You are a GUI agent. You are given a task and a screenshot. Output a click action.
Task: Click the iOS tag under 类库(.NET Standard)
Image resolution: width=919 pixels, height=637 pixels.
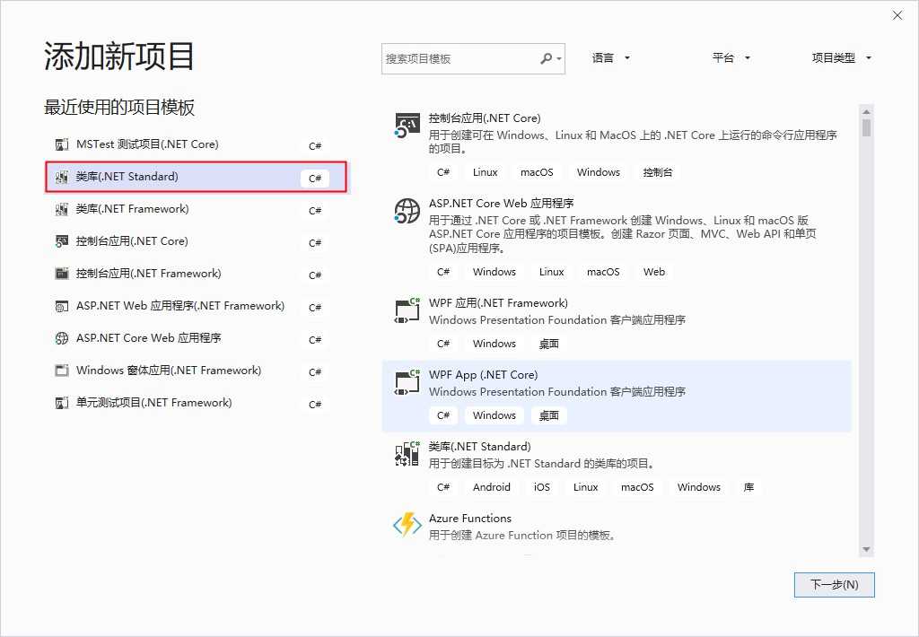(x=542, y=487)
